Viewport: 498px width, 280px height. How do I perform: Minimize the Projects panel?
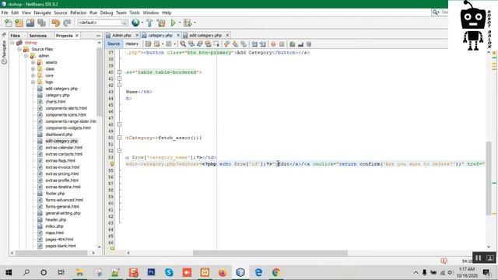click(x=98, y=36)
